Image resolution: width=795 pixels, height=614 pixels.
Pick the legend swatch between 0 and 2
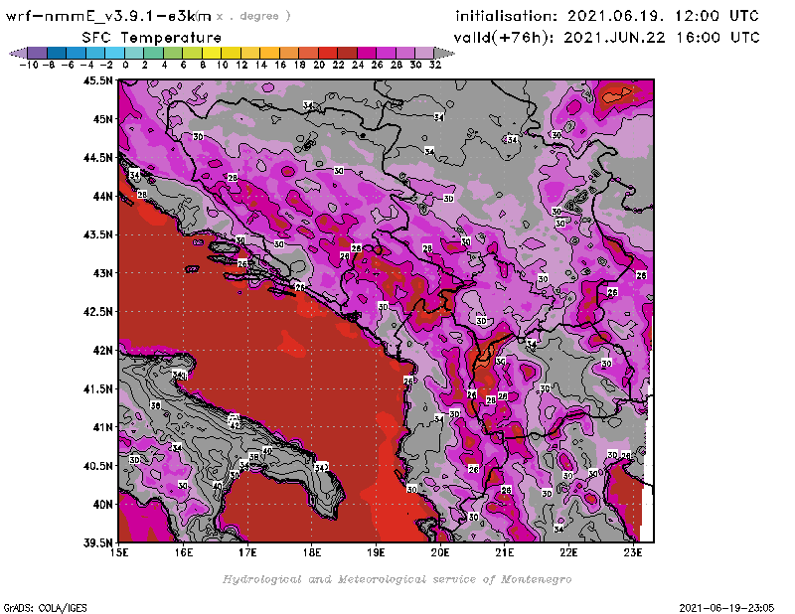coord(134,53)
